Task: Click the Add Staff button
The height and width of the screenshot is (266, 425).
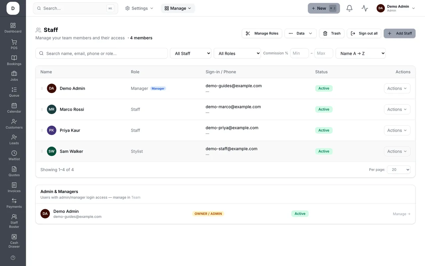Action: [x=399, y=33]
